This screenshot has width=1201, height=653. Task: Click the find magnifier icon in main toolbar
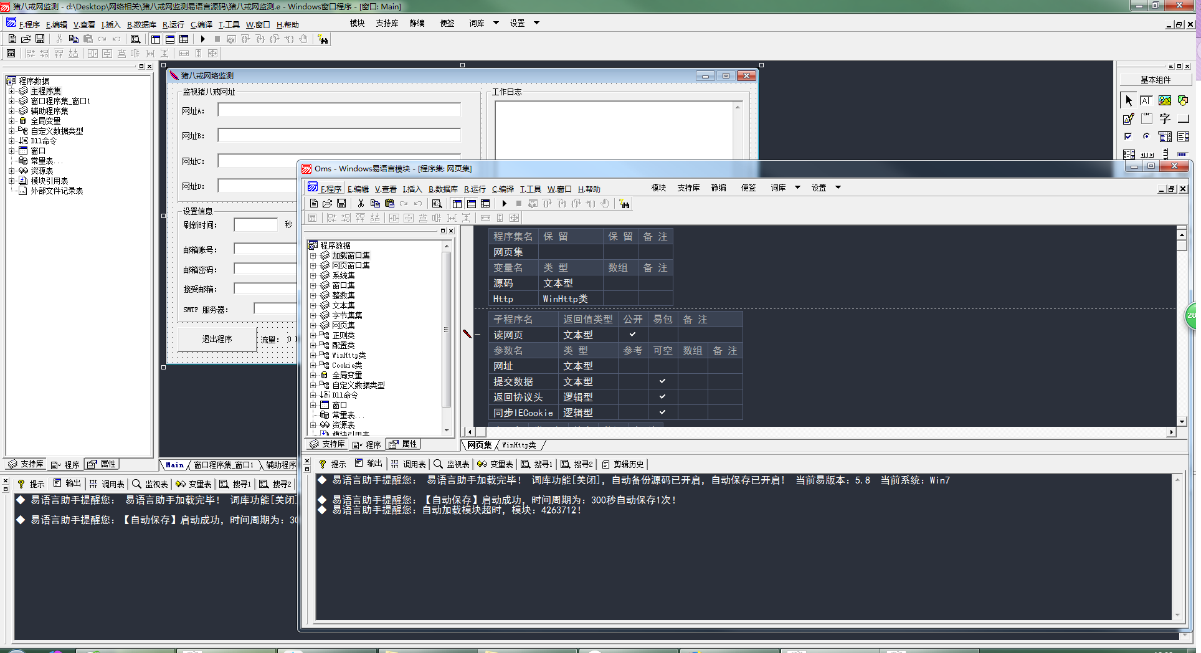coord(135,39)
